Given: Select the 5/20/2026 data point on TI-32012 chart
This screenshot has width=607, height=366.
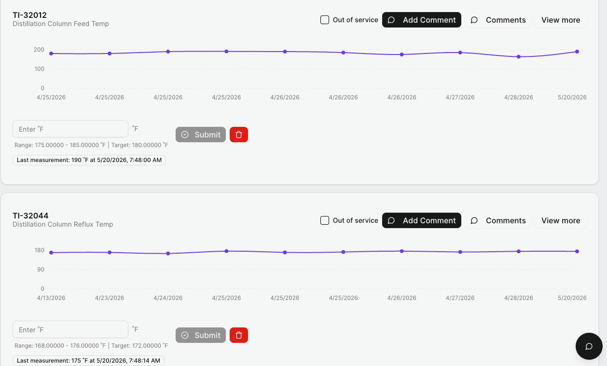Looking at the screenshot, I should pos(577,52).
